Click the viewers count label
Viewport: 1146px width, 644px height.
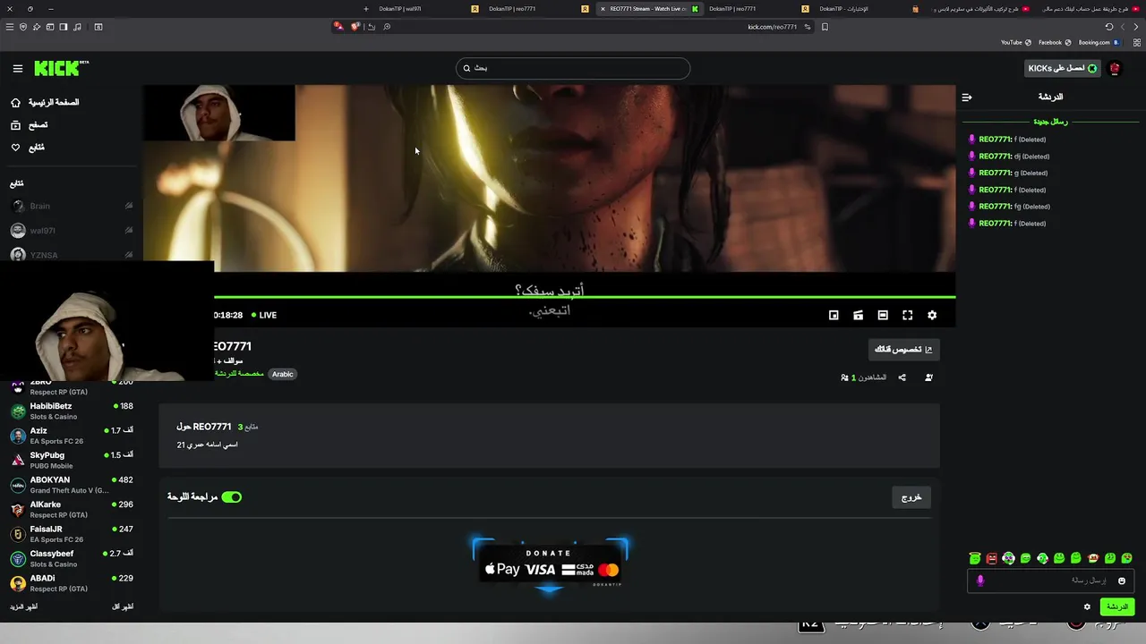pos(864,377)
